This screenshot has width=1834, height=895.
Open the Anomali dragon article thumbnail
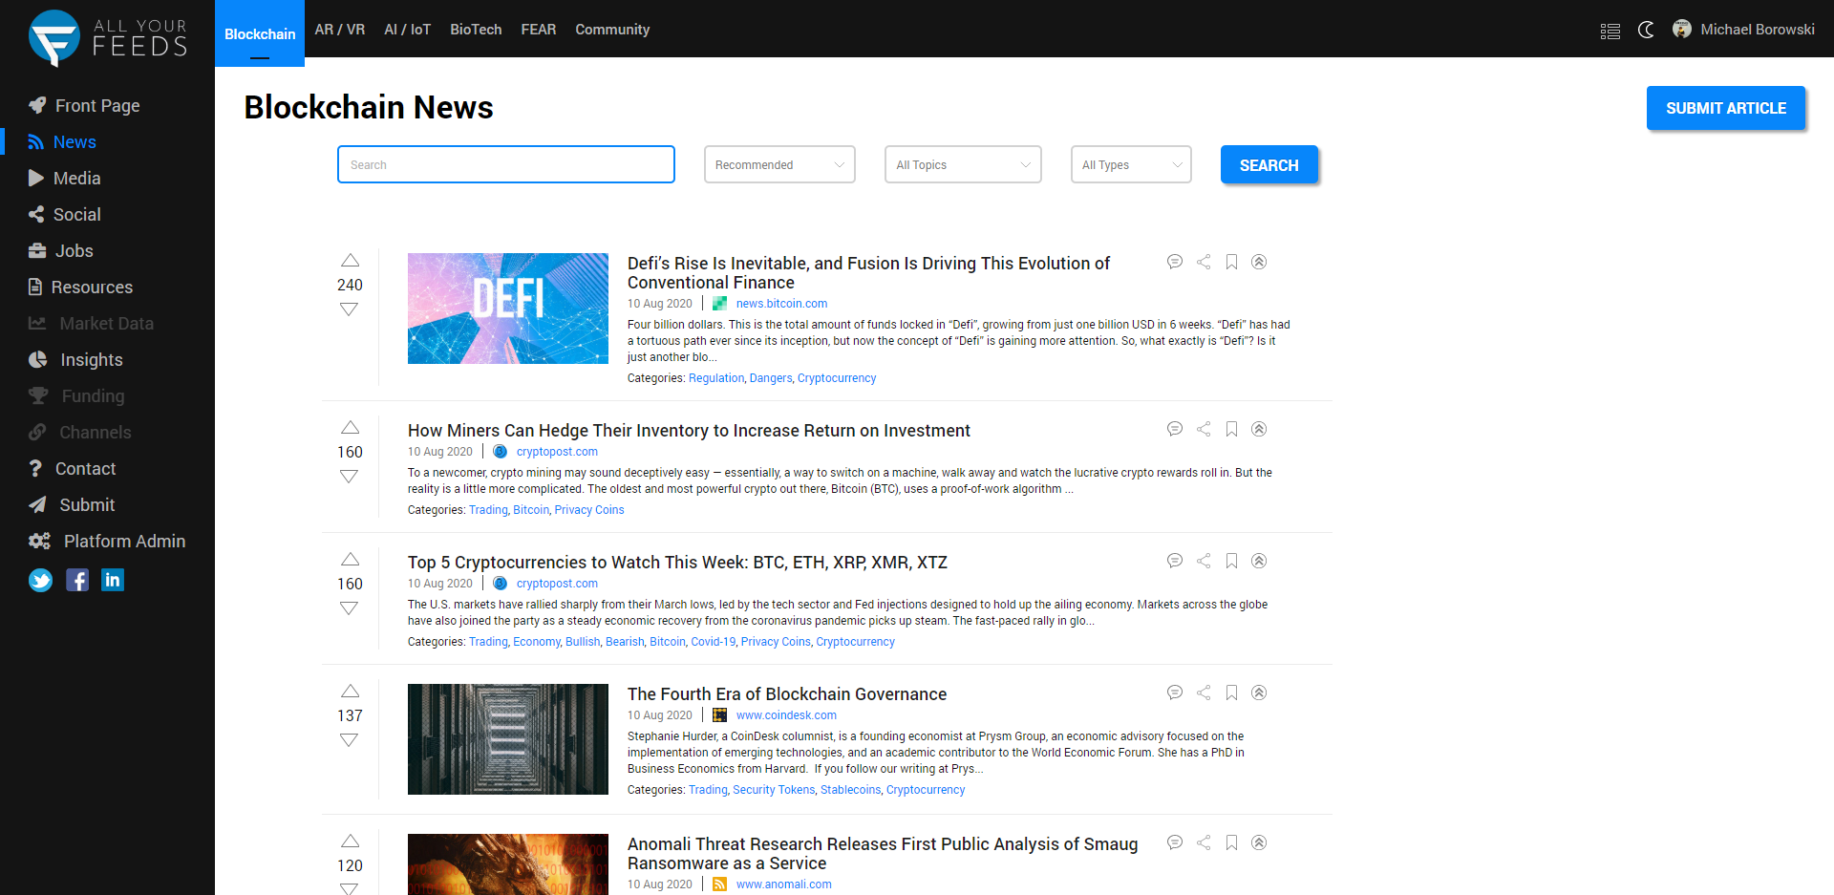pos(508,864)
